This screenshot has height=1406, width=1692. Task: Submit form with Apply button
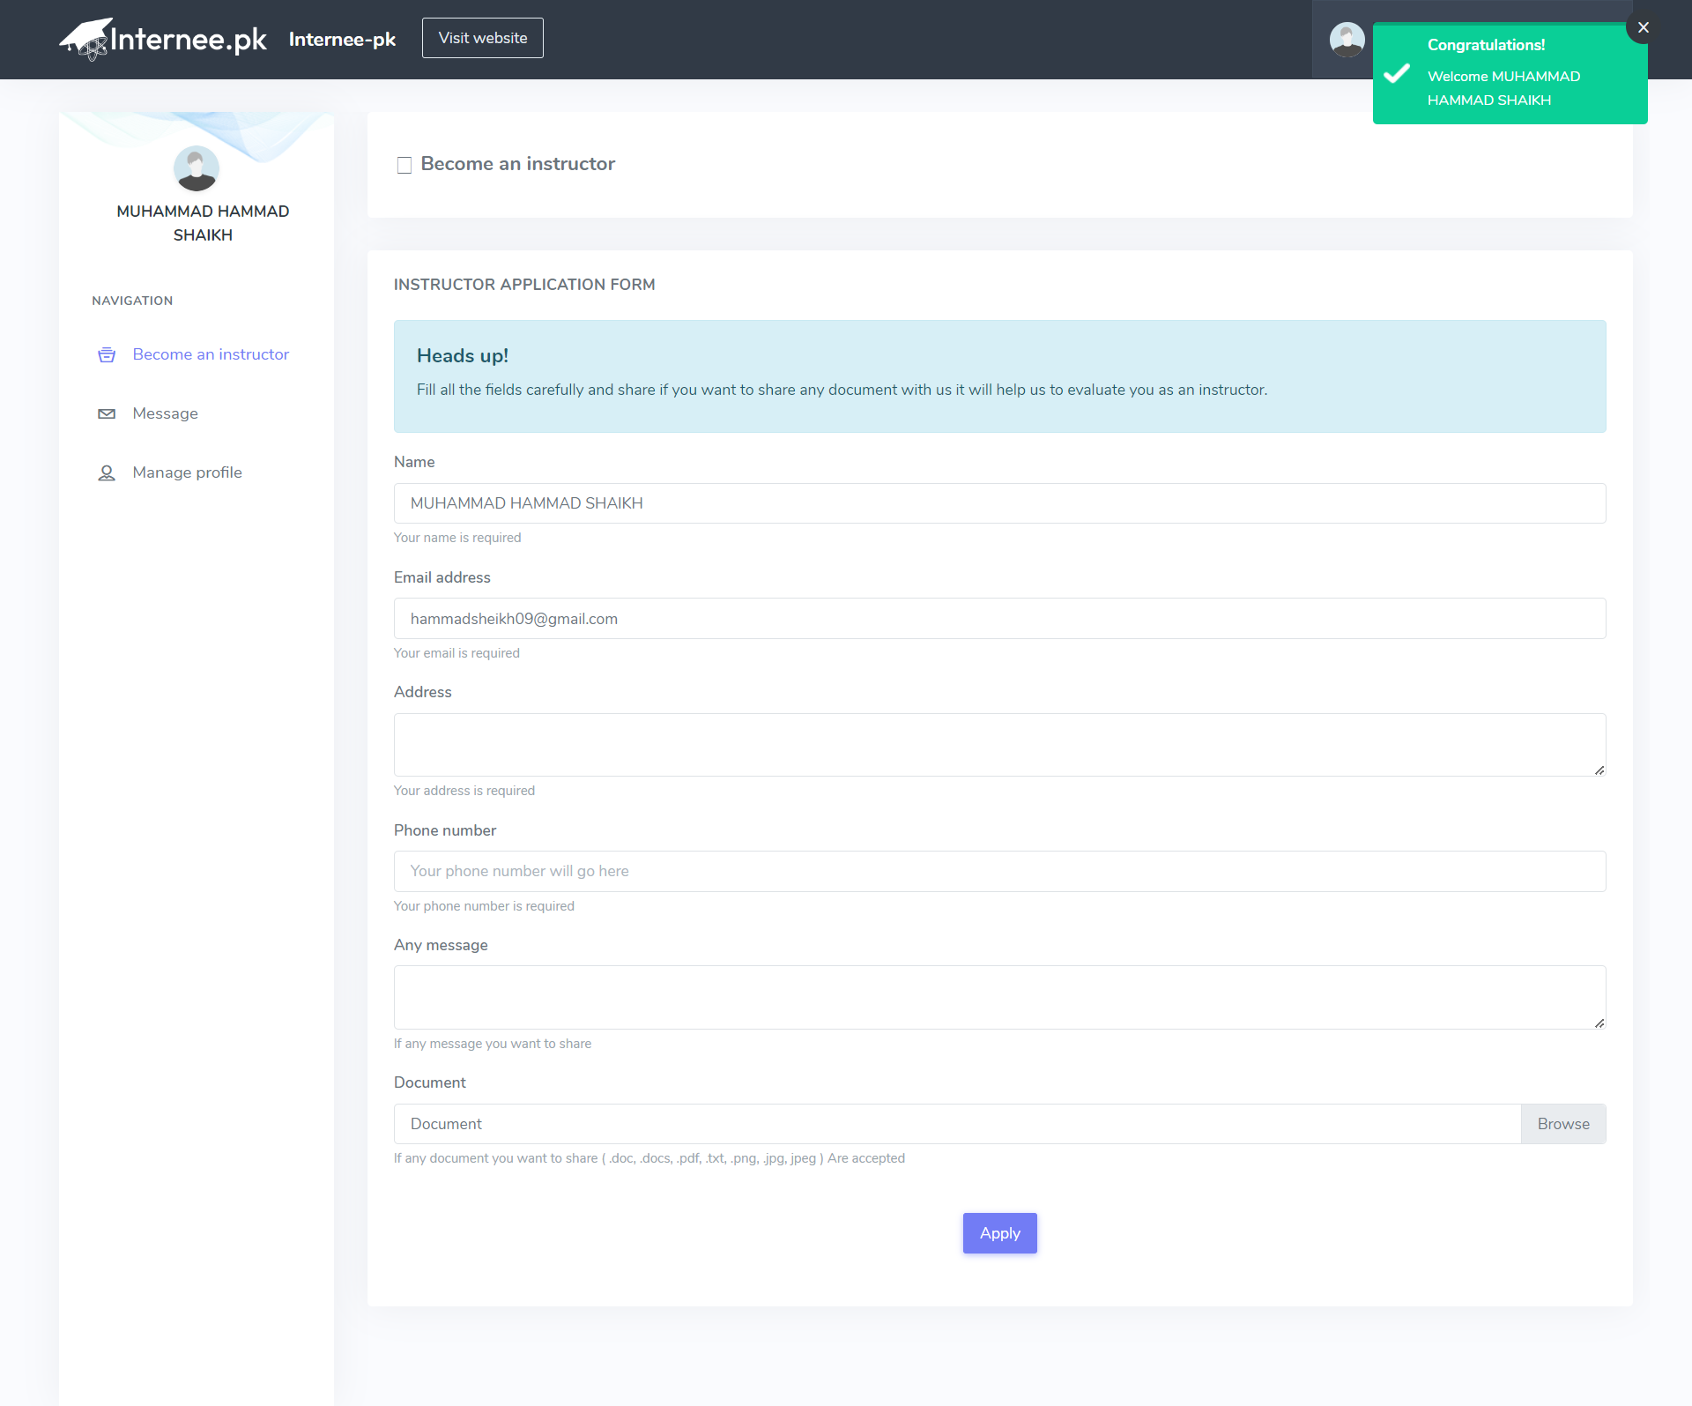[999, 1232]
